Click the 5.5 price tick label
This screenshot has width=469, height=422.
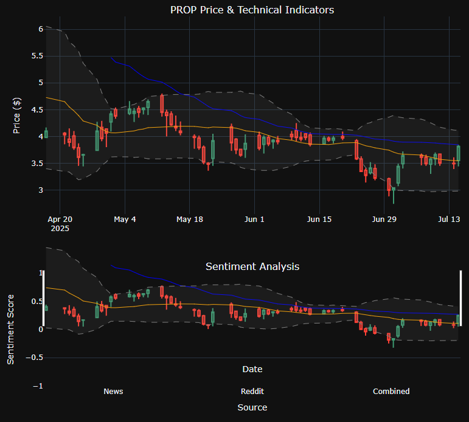[37, 56]
